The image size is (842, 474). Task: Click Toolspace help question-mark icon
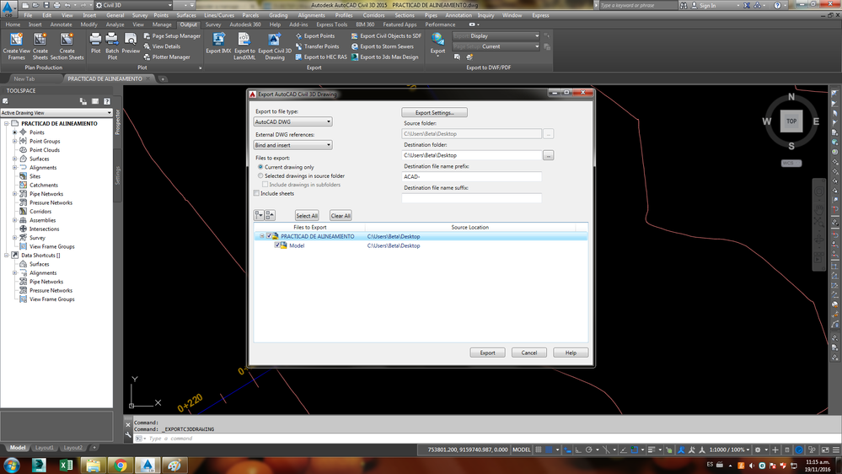107,101
